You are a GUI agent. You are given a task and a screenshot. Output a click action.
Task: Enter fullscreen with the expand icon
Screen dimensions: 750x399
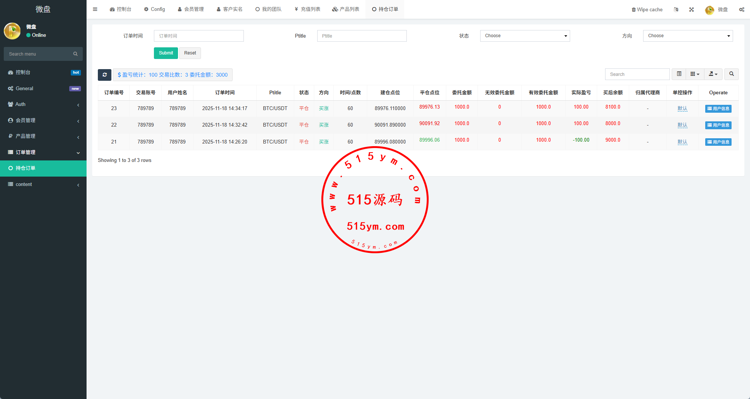691,9
